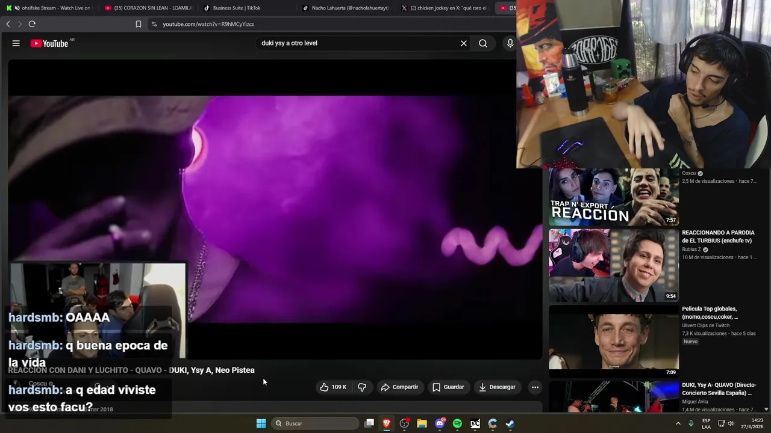Open Rubius 'EL TURBIUS' video thumbnail

coord(613,265)
